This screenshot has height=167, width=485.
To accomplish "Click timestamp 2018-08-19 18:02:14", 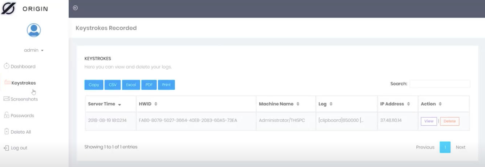I will point(107,120).
